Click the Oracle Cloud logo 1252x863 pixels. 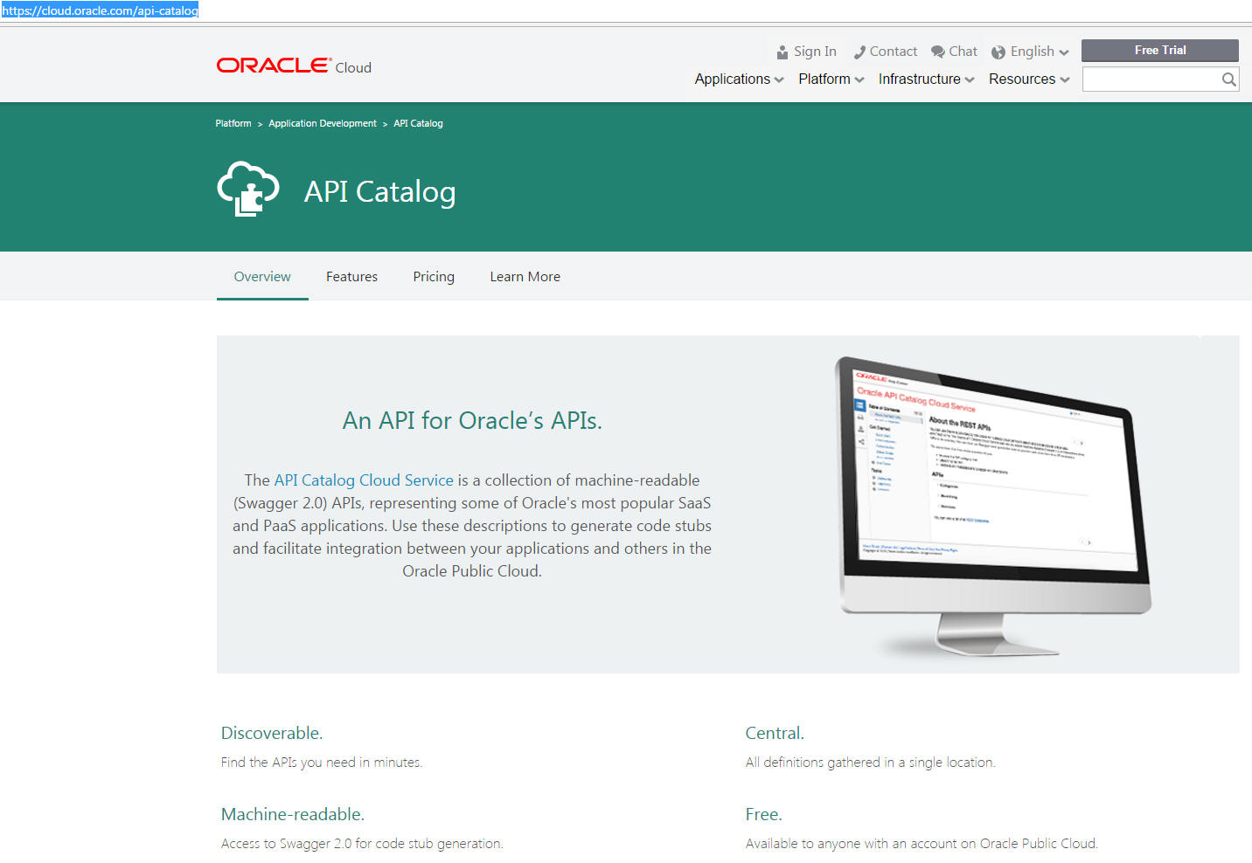(294, 66)
